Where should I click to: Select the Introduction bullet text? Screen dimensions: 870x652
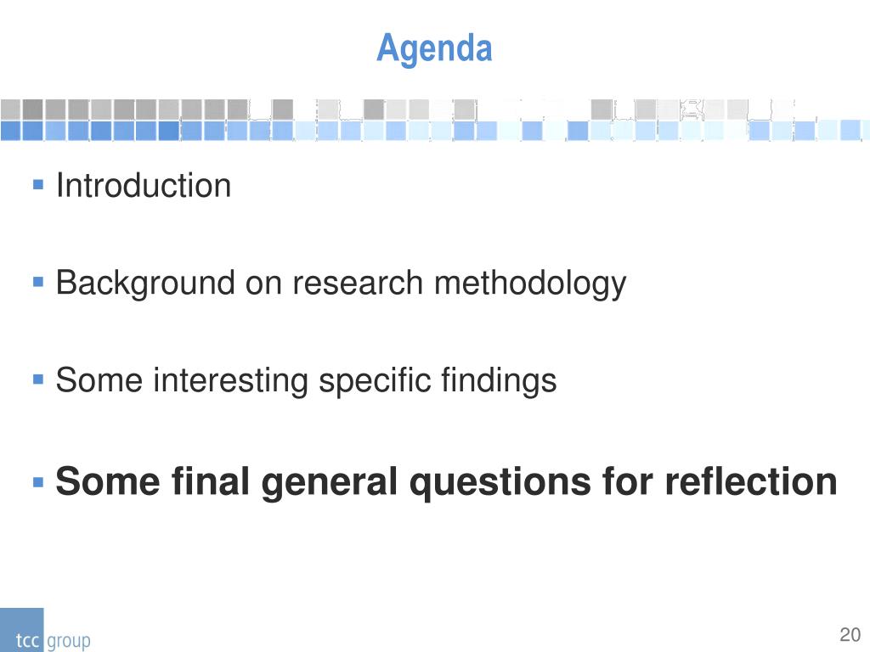[143, 185]
